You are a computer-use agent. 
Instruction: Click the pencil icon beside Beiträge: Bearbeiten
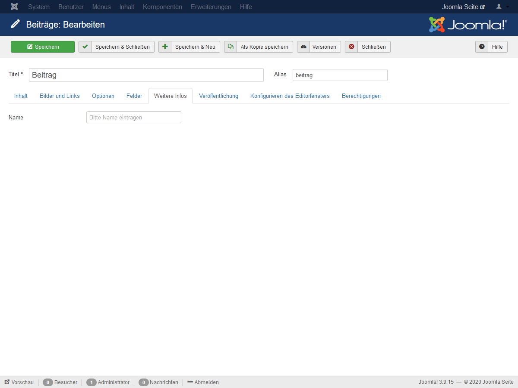(x=16, y=24)
